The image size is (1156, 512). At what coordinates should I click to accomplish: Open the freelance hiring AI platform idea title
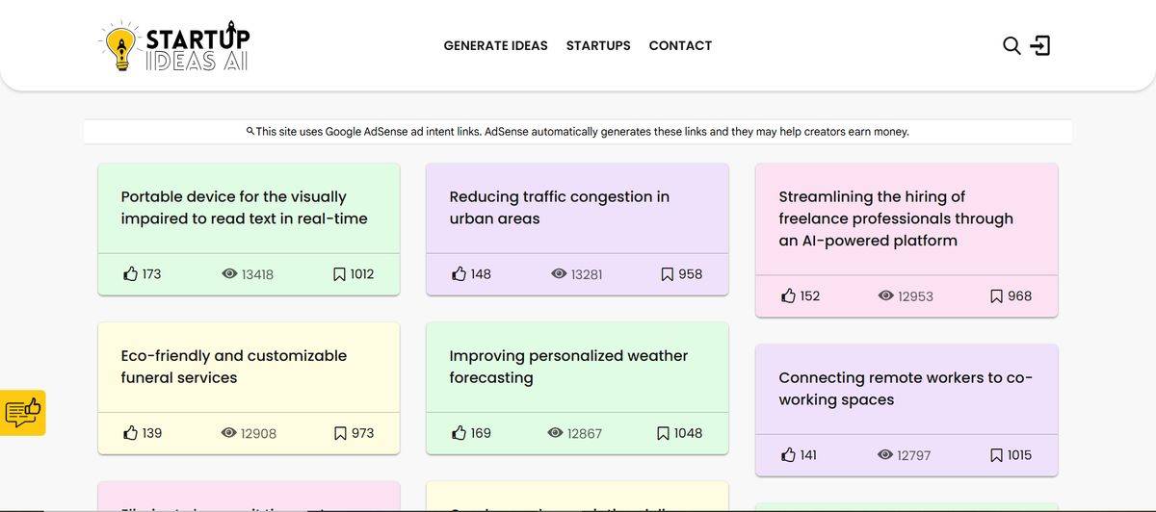[895, 218]
